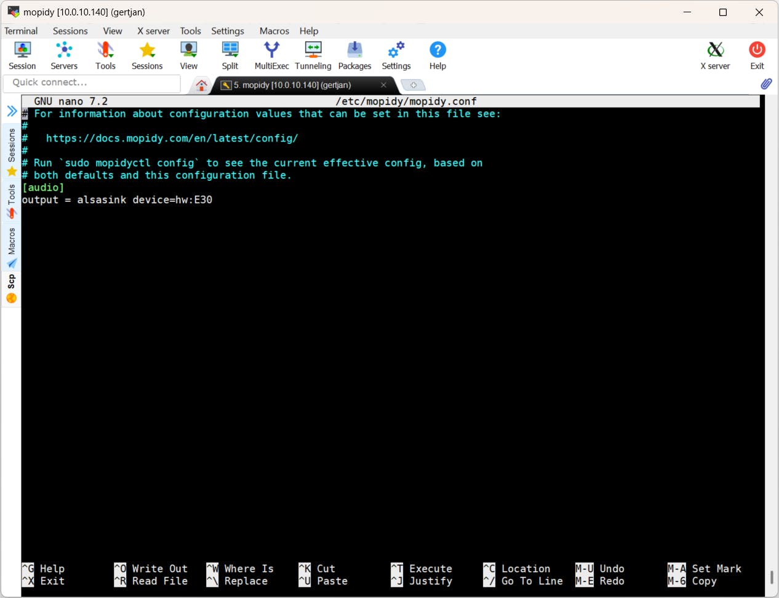Screen dimensions: 779x598
Task: Maximize the MobaXterm window
Action: pos(723,12)
